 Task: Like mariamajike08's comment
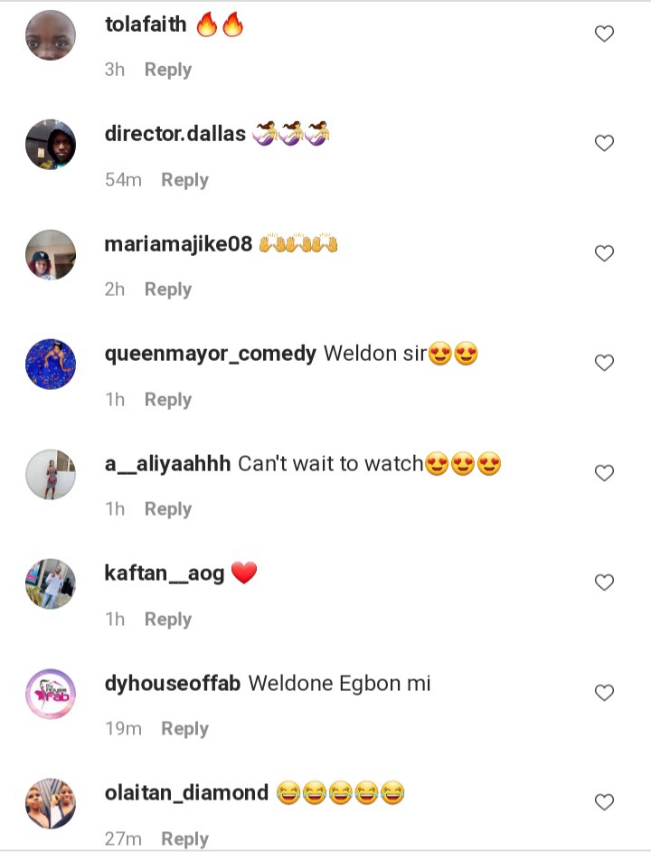coord(604,253)
